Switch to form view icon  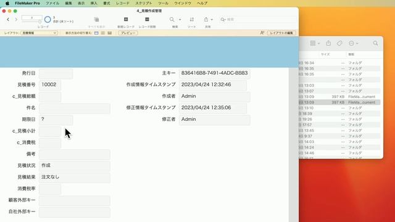96,33
